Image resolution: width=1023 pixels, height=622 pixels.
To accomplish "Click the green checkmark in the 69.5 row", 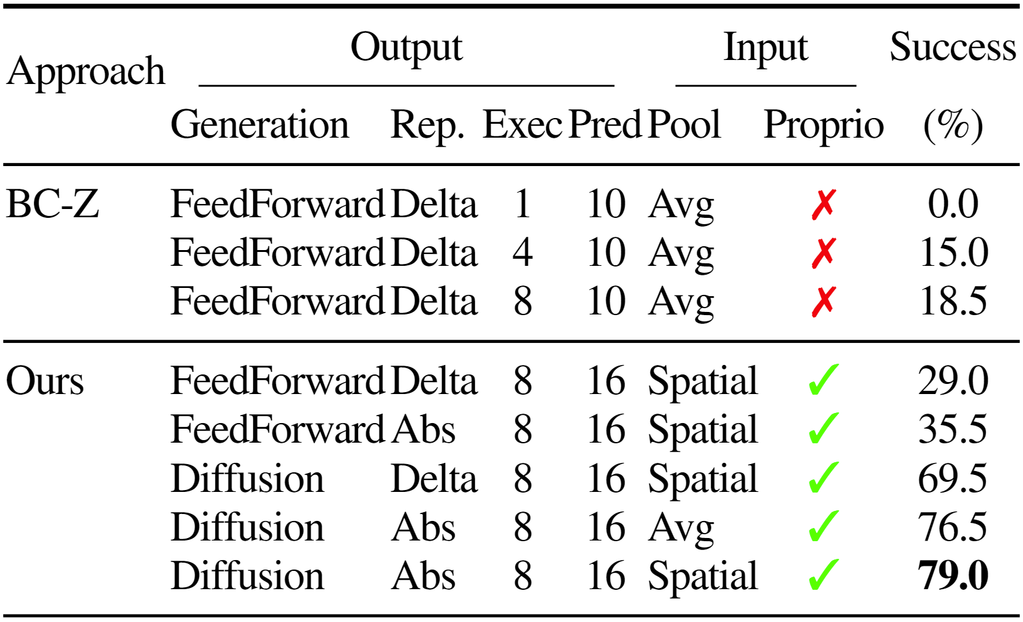I will [824, 477].
